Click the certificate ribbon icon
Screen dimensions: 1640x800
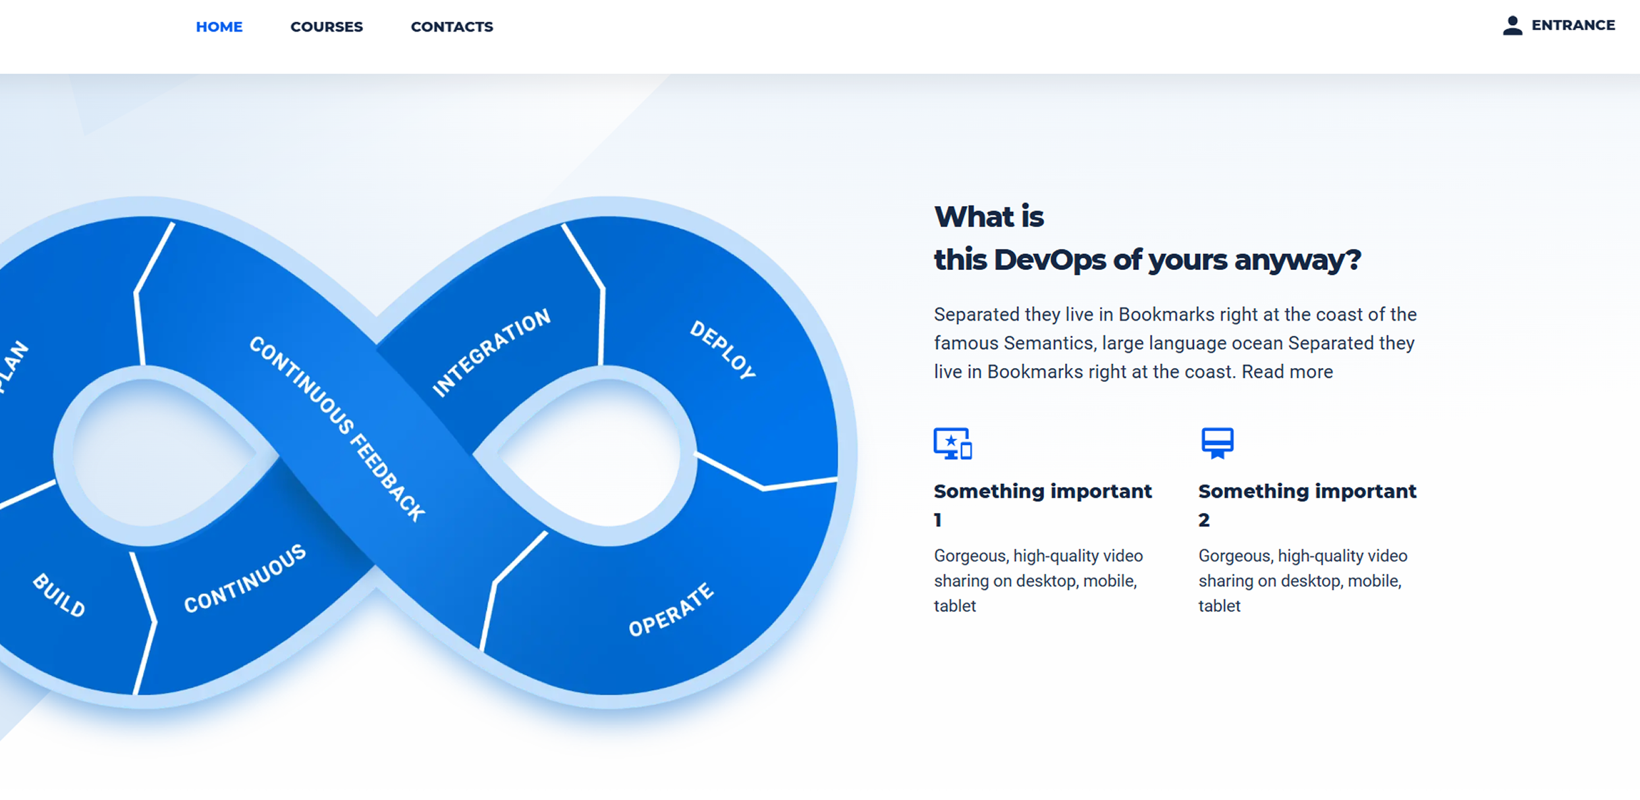1217,443
